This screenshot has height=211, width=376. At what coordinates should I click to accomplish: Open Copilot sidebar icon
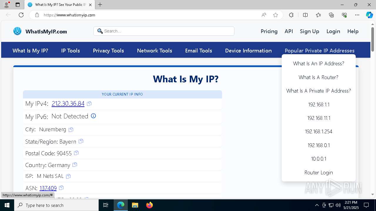click(x=369, y=15)
